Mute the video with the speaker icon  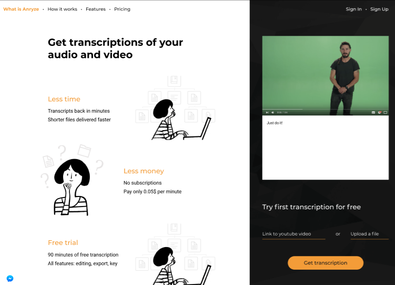point(272,113)
